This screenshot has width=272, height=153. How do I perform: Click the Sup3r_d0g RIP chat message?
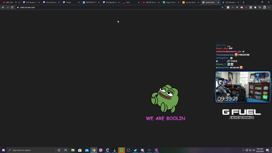click(x=224, y=48)
